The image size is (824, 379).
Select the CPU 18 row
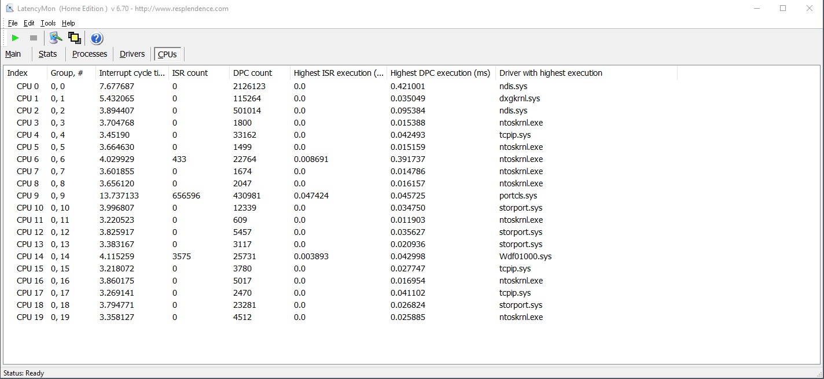coord(340,305)
